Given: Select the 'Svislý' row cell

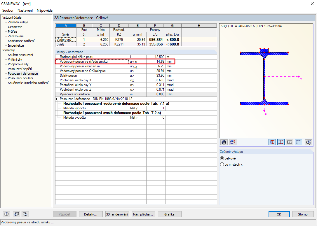Looking at the screenshot, I should coord(66,44).
